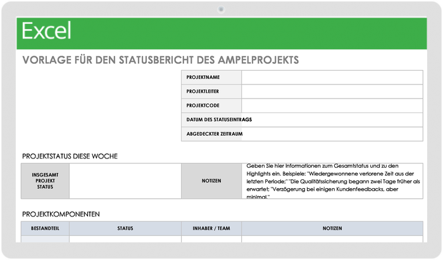
Task: Click the INSGESAMT PROJEKT STATUS label cell
Action: pyautogui.click(x=45, y=181)
